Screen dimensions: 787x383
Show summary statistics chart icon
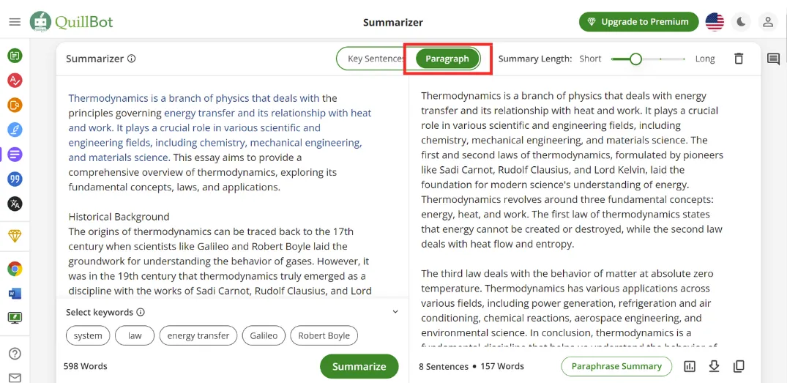689,366
